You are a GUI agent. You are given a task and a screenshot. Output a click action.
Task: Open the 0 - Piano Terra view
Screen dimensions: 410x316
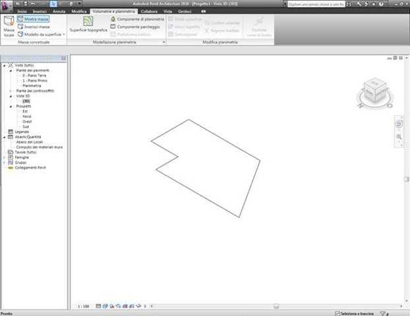(x=34, y=76)
